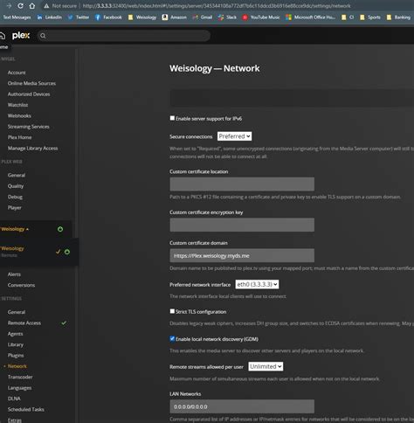414x423 pixels.
Task: Open Streaming Services settings
Action: (28, 127)
